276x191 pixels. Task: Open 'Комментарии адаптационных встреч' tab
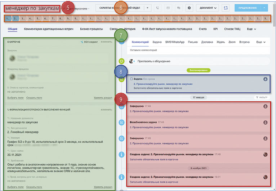pos(49,29)
